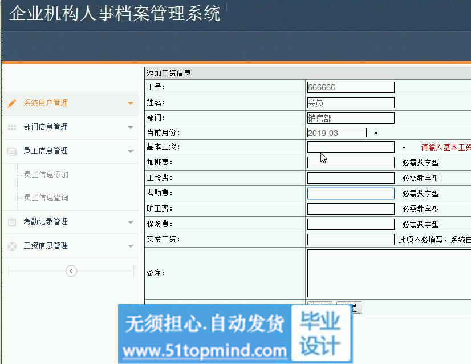Focus the 旷工费 input field
Image resolution: width=471 pixels, height=364 pixels.
click(351, 209)
